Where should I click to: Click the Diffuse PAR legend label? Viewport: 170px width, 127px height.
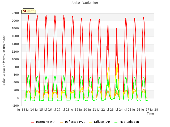(x=102, y=122)
